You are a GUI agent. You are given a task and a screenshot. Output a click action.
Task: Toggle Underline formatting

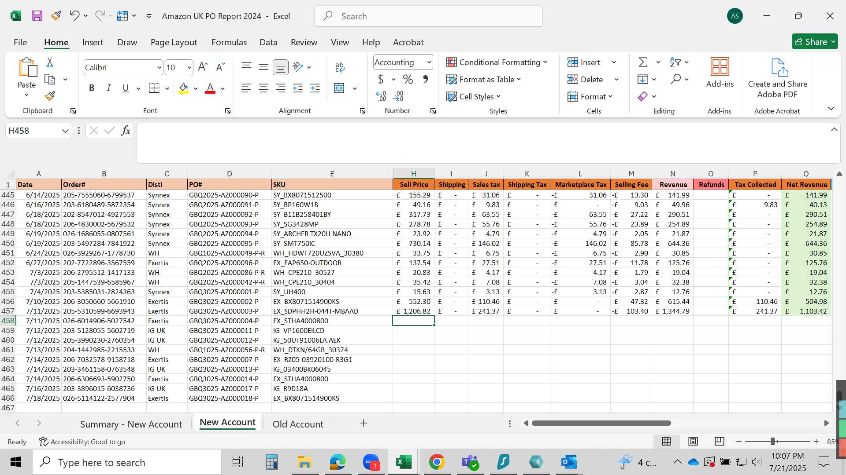tap(126, 88)
